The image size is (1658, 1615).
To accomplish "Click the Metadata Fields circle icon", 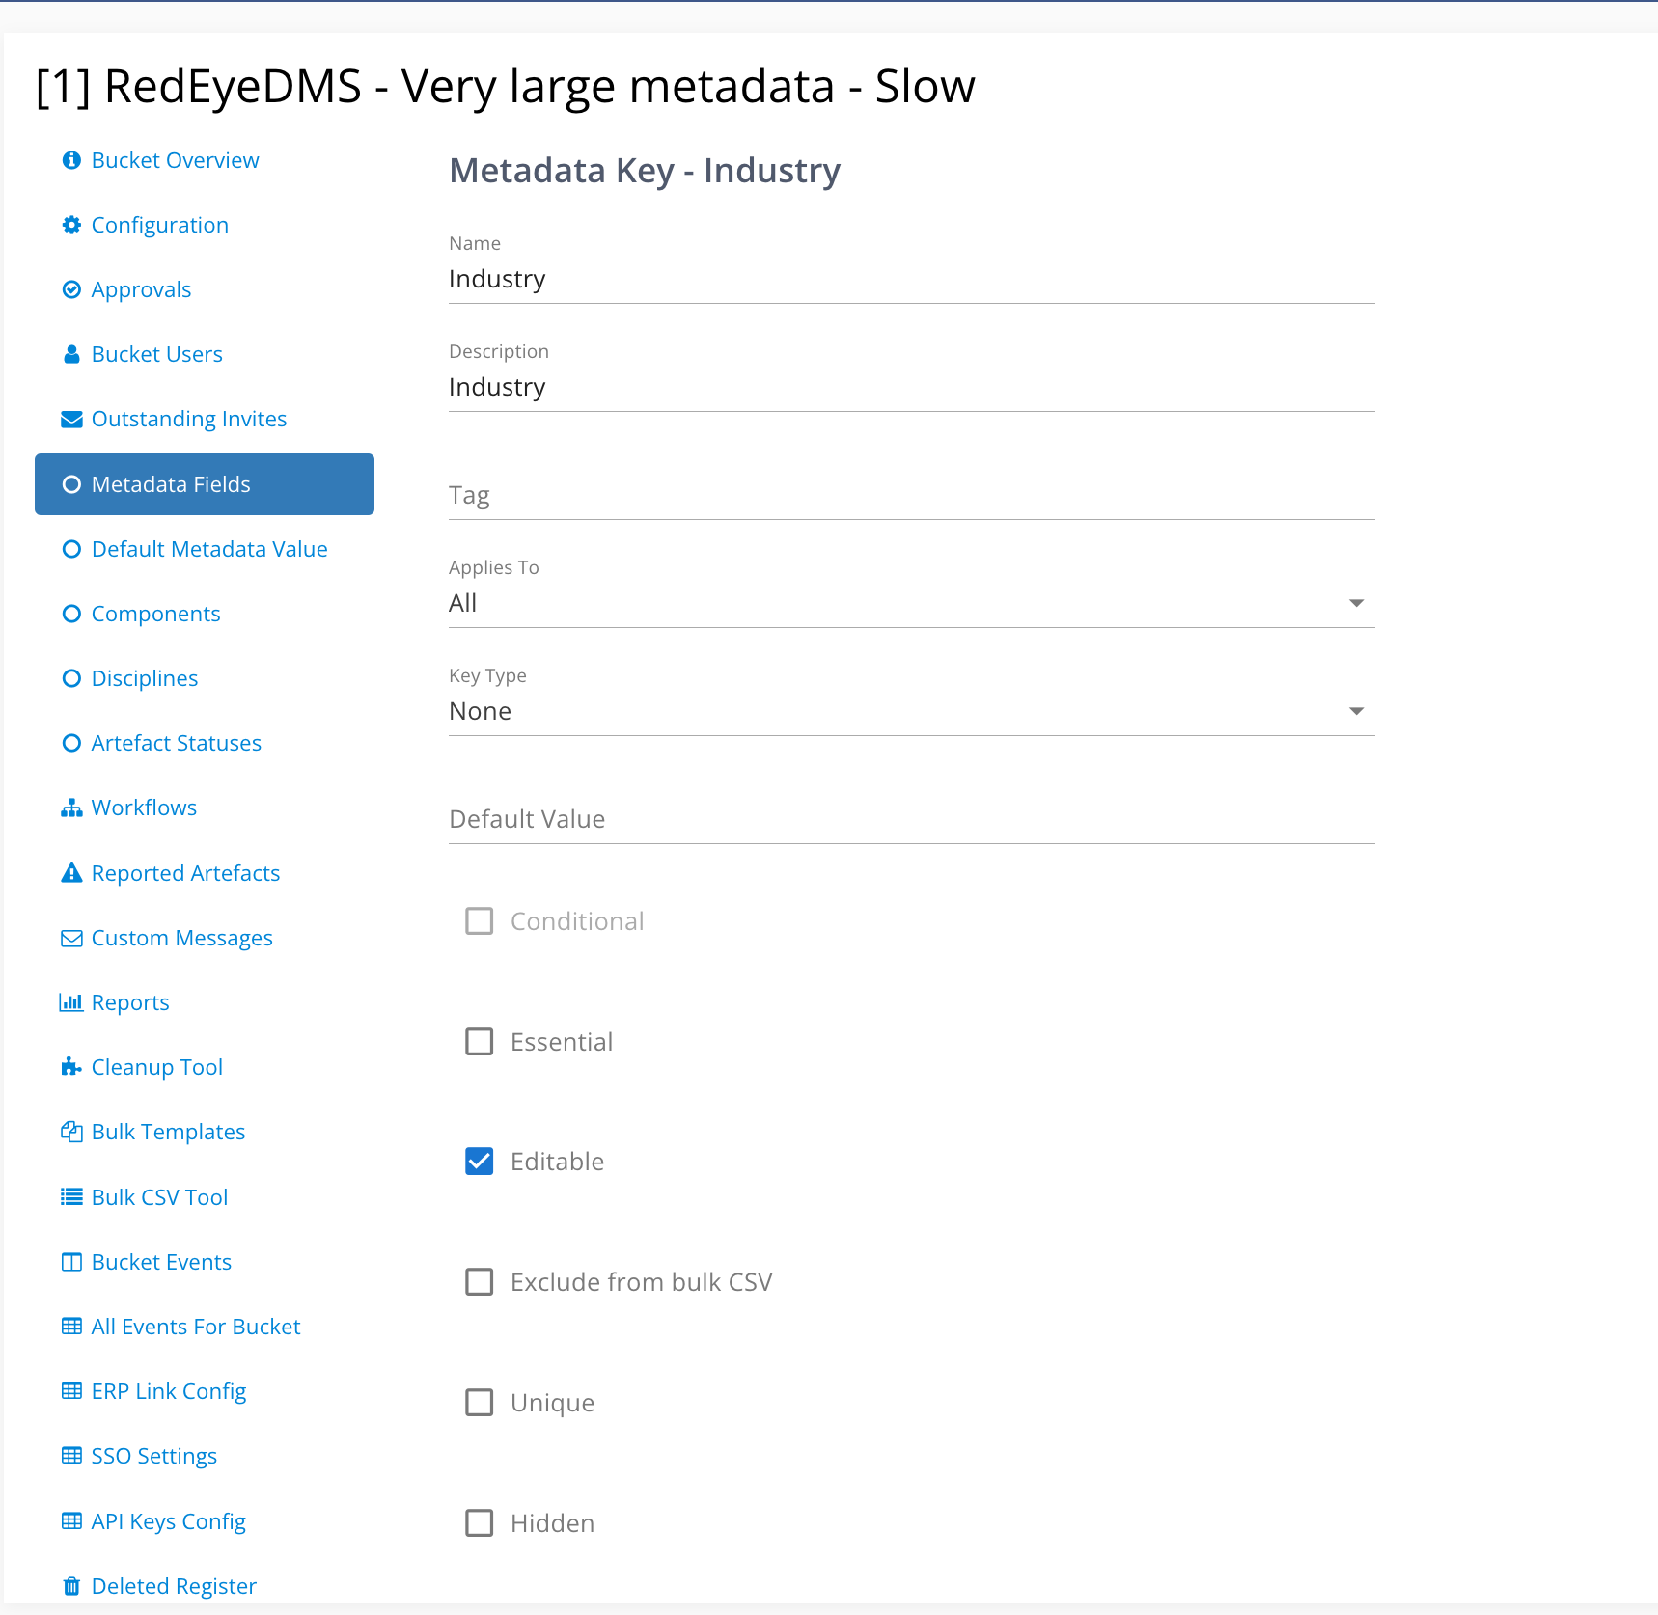I will tap(71, 484).
